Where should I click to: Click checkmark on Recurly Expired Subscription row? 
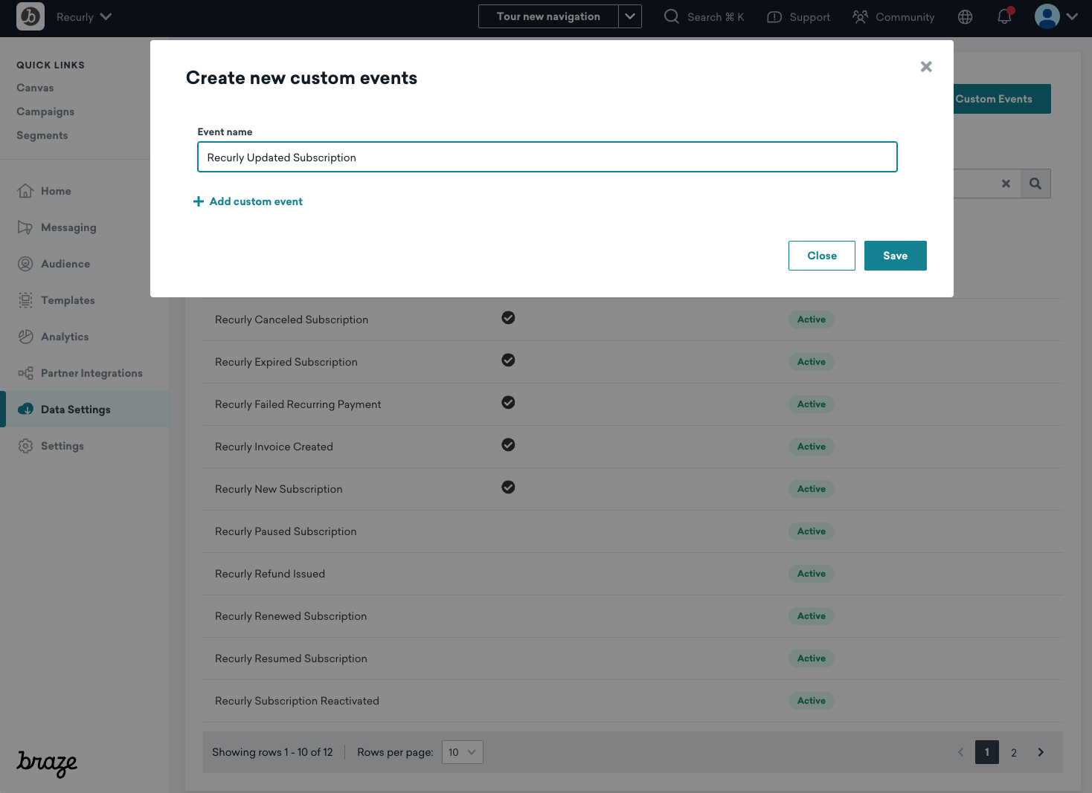pyautogui.click(x=508, y=360)
